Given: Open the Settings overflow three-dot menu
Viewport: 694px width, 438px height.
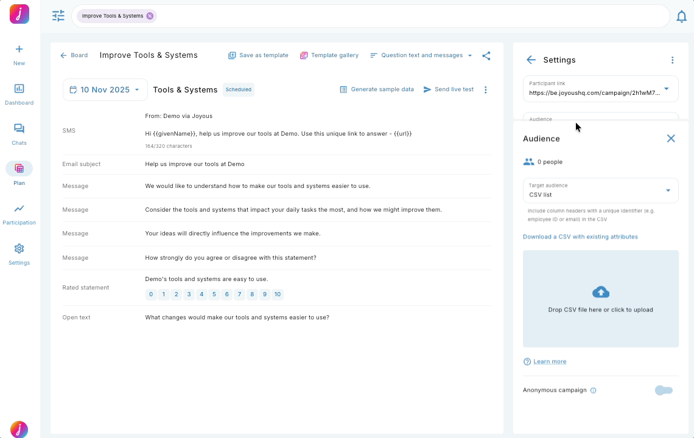Looking at the screenshot, I should click(x=672, y=60).
